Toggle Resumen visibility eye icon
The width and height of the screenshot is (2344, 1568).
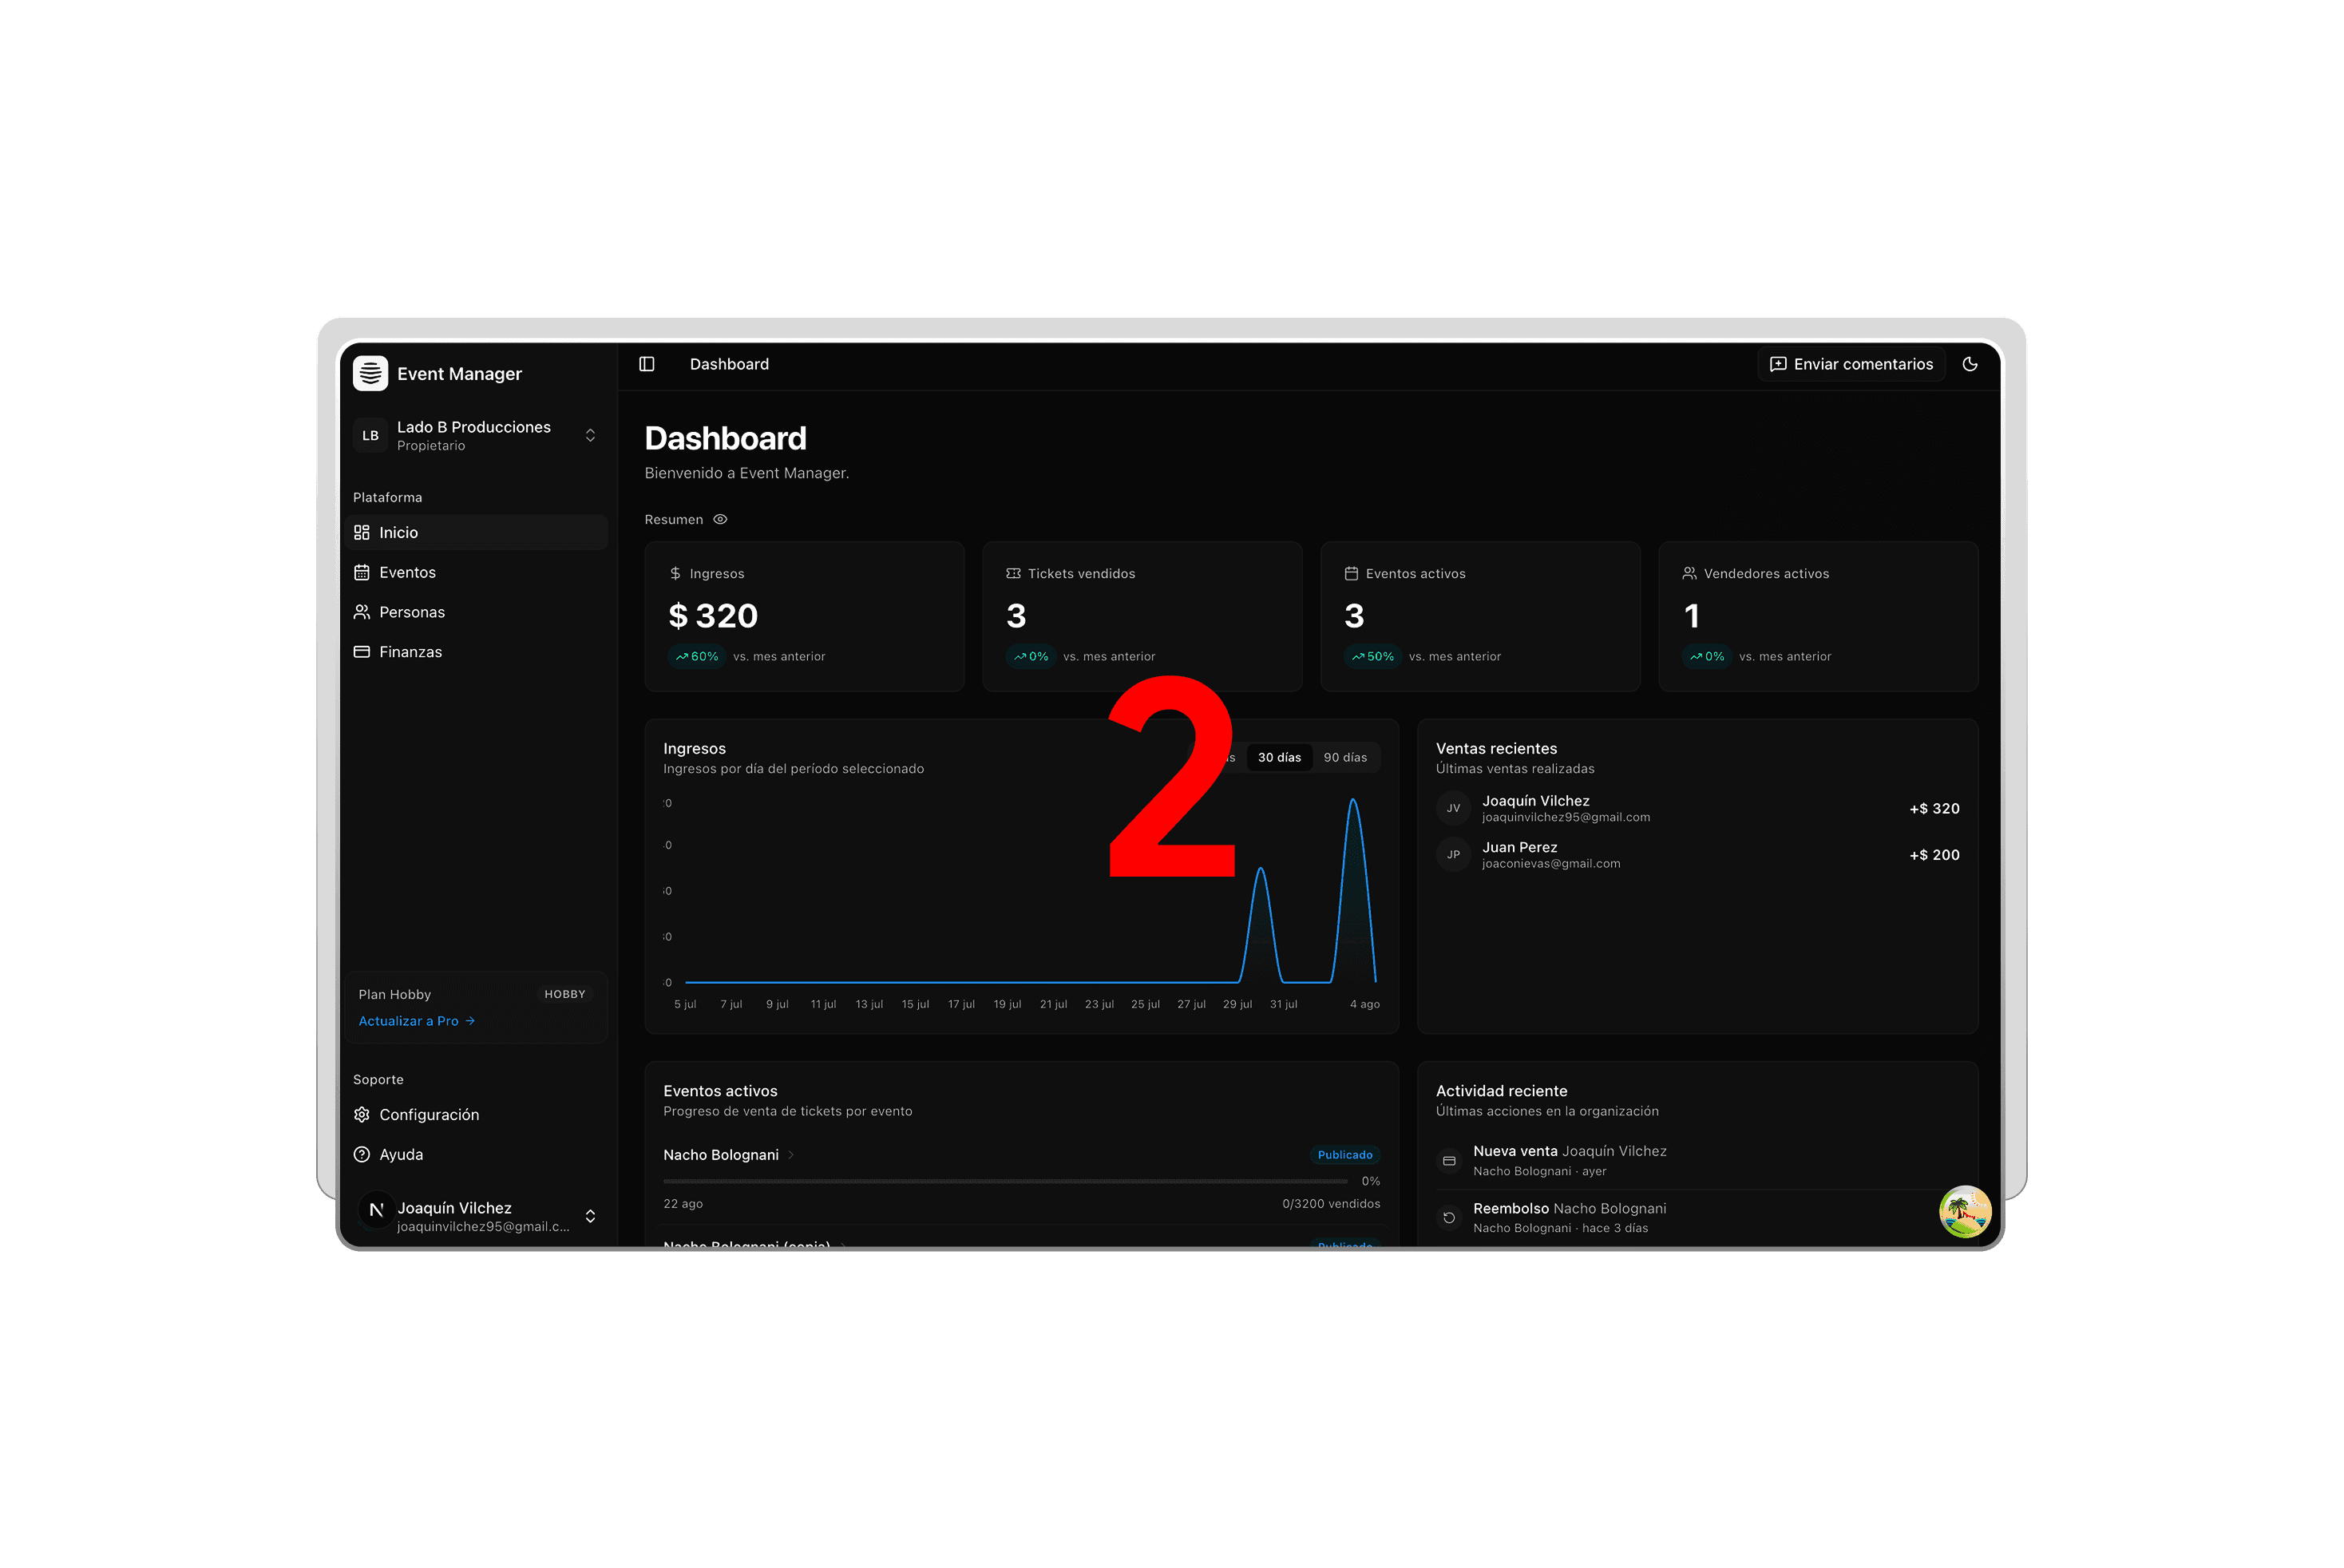(x=720, y=519)
